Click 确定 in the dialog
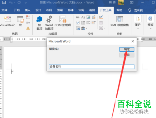This screenshot has width=156, height=118. (x=127, y=49)
